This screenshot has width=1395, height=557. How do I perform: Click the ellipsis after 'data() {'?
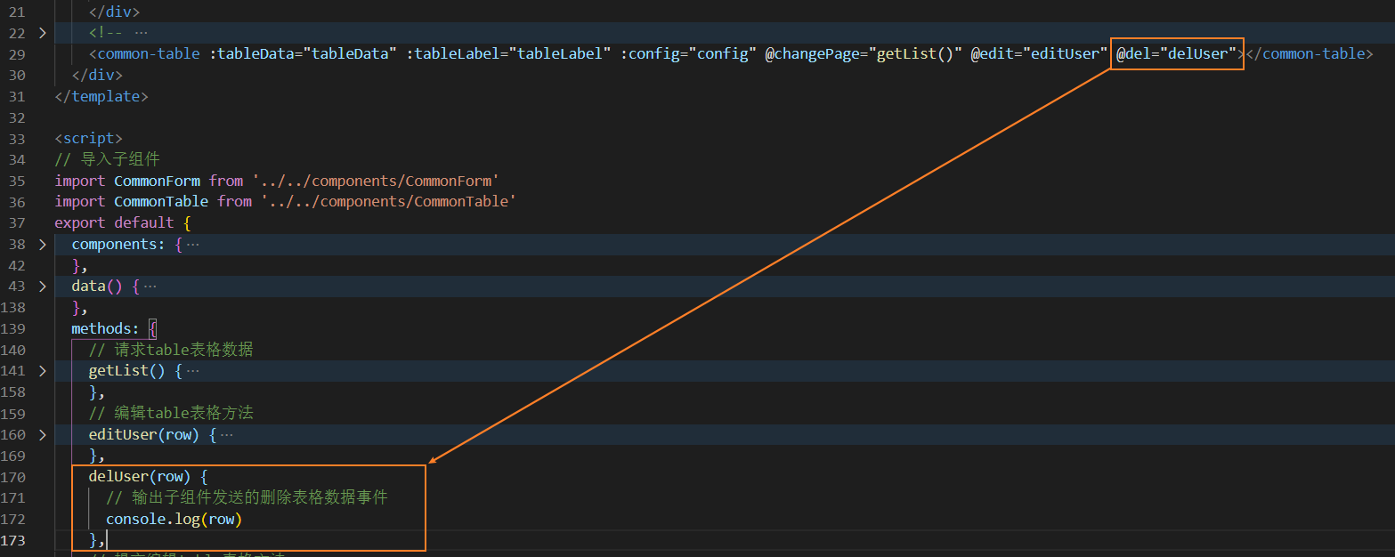150,287
